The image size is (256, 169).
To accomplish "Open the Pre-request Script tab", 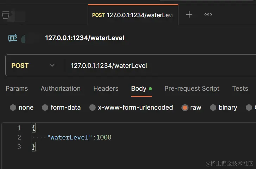I will [192, 89].
